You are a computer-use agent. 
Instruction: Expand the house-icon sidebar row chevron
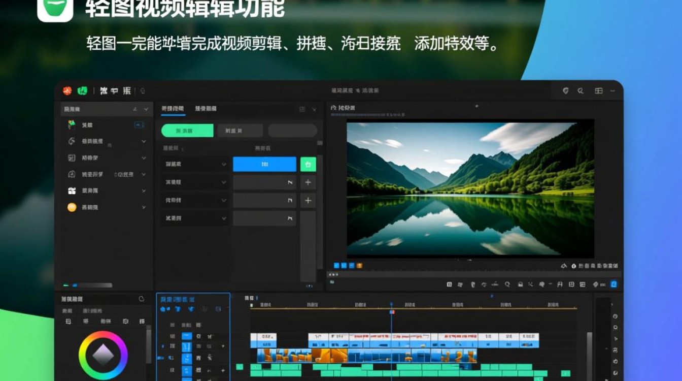pos(144,174)
